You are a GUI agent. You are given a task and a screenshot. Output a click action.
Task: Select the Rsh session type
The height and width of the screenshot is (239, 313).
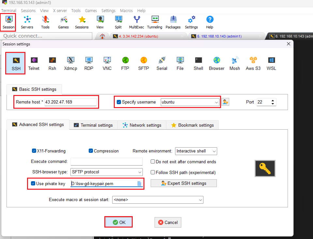coord(52,63)
